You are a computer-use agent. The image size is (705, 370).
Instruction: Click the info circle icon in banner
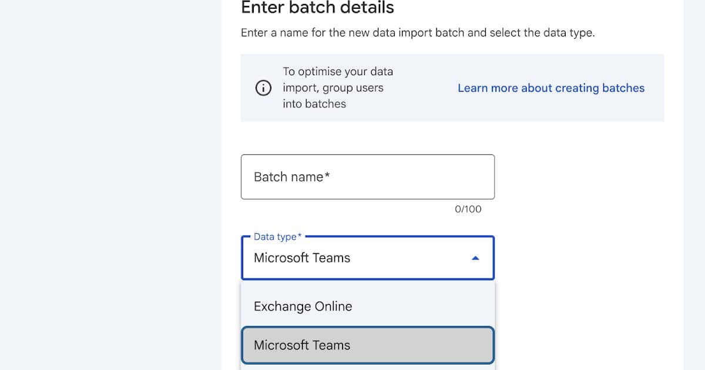263,88
